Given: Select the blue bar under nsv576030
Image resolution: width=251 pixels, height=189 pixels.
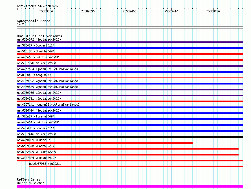Looking at the screenshot, I should pyautogui.click(x=130, y=131).
